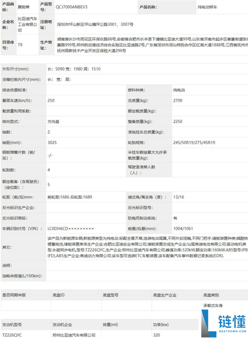
Task: Click product name 纯电动轿车
Action: tap(207, 7)
